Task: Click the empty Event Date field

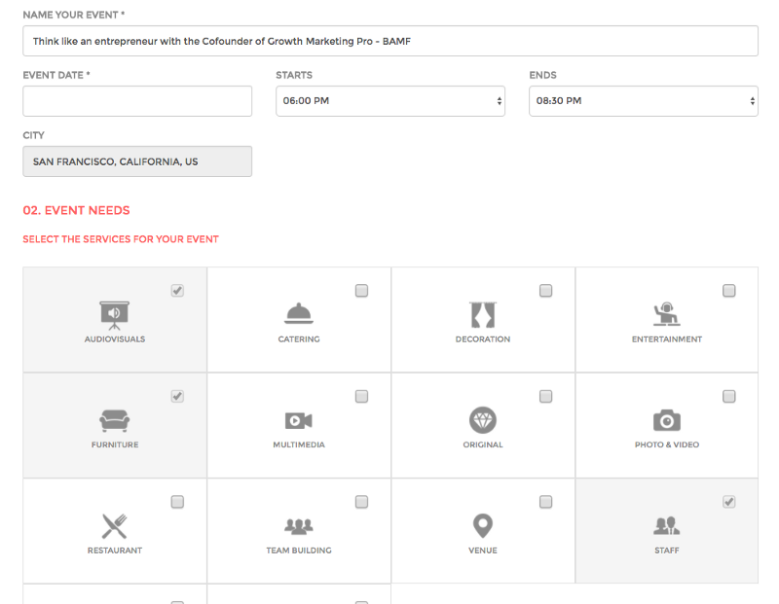Action: (137, 101)
